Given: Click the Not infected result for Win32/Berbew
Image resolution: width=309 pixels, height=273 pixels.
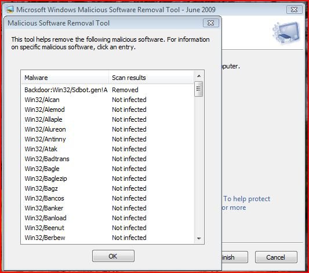Looking at the screenshot, I should pos(129,238).
